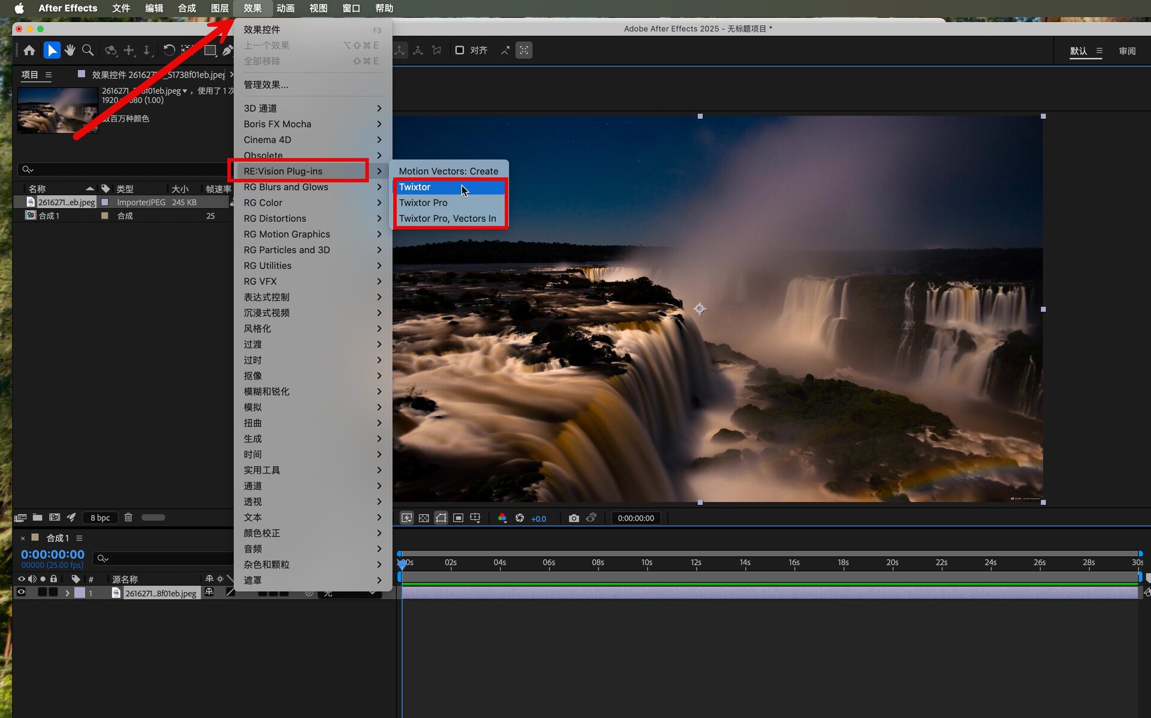Click the World axis mode icon
This screenshot has height=718, width=1151.
418,50
